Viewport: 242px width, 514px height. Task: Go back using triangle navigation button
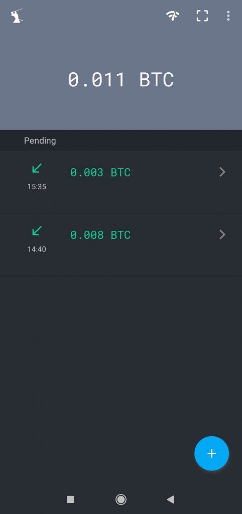pos(170,499)
